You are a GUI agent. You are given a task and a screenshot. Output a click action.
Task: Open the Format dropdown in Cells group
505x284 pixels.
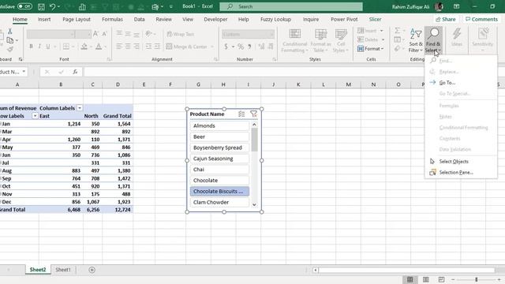[370, 49]
